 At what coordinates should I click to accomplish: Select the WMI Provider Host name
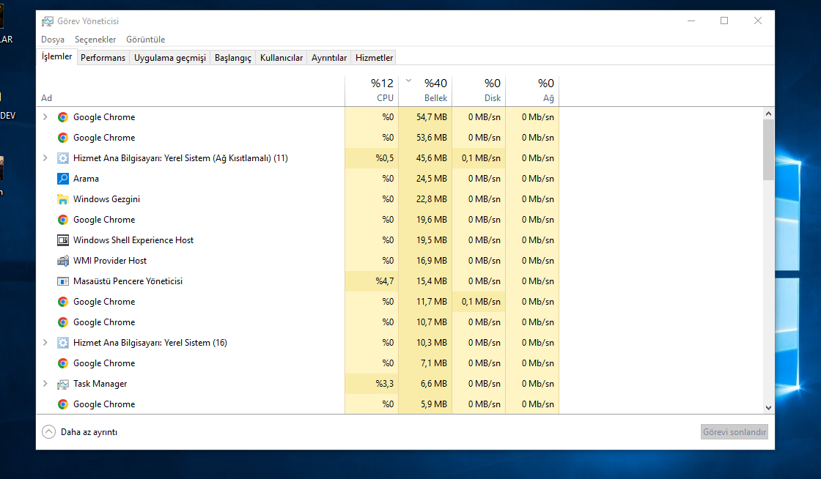(110, 261)
